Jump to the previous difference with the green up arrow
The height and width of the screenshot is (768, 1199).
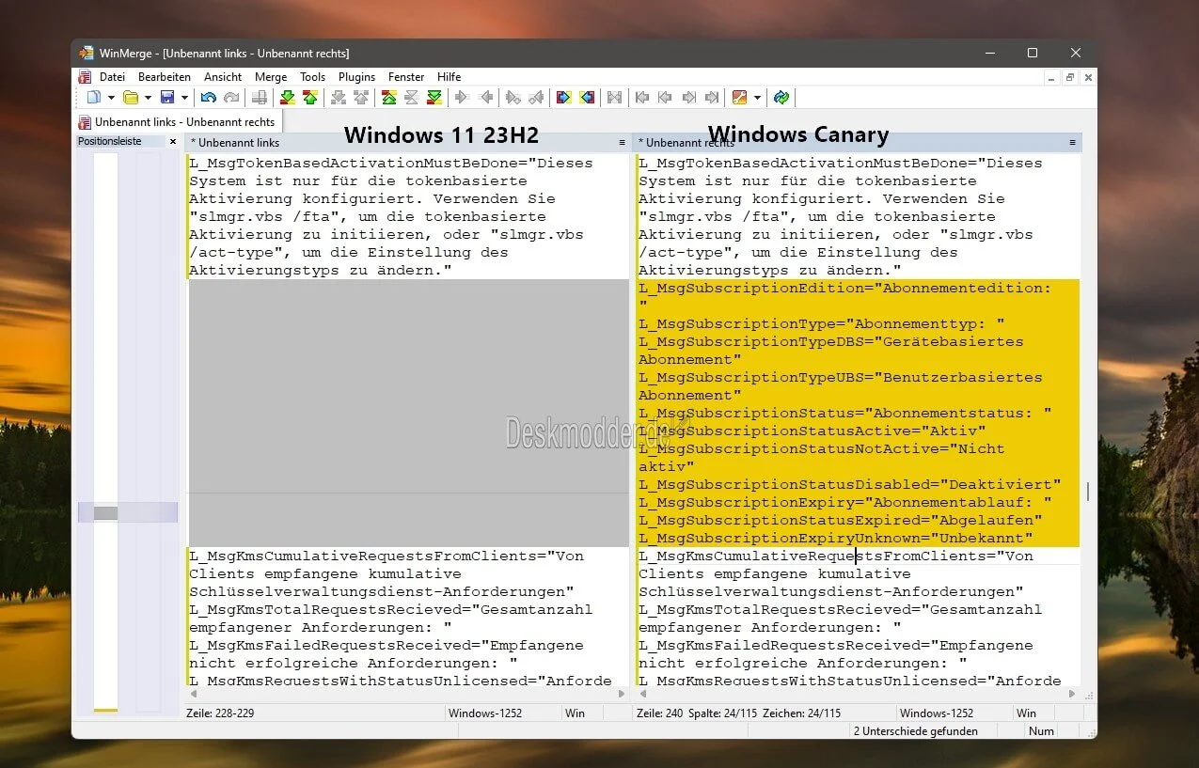(x=310, y=97)
